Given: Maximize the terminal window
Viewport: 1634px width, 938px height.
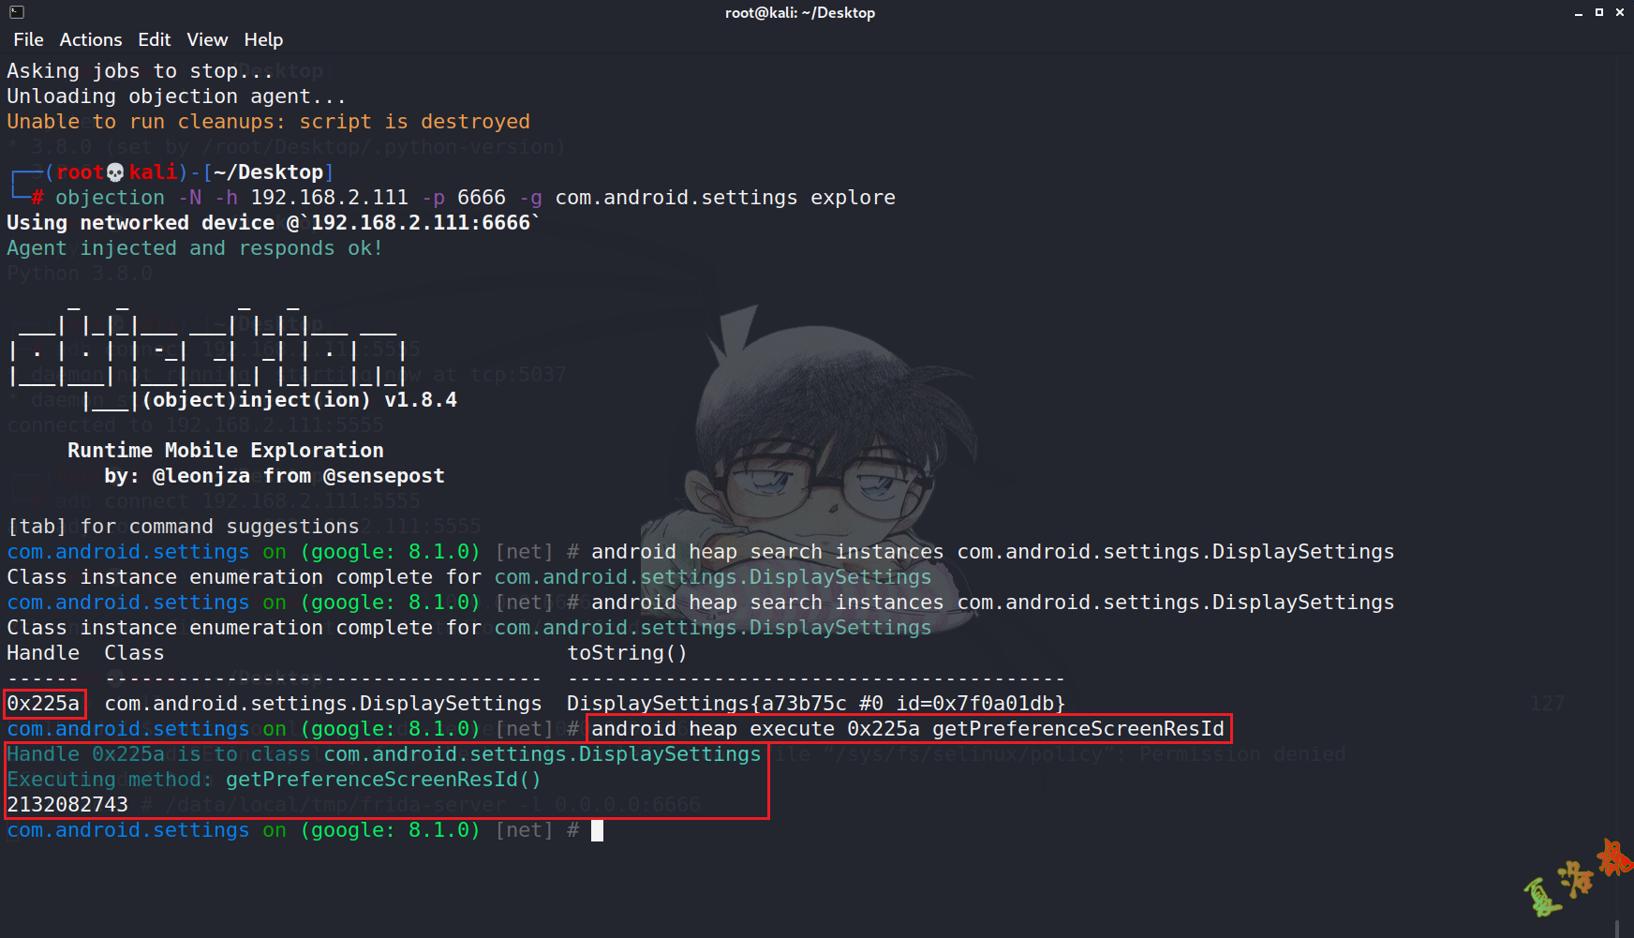Looking at the screenshot, I should 1599,12.
